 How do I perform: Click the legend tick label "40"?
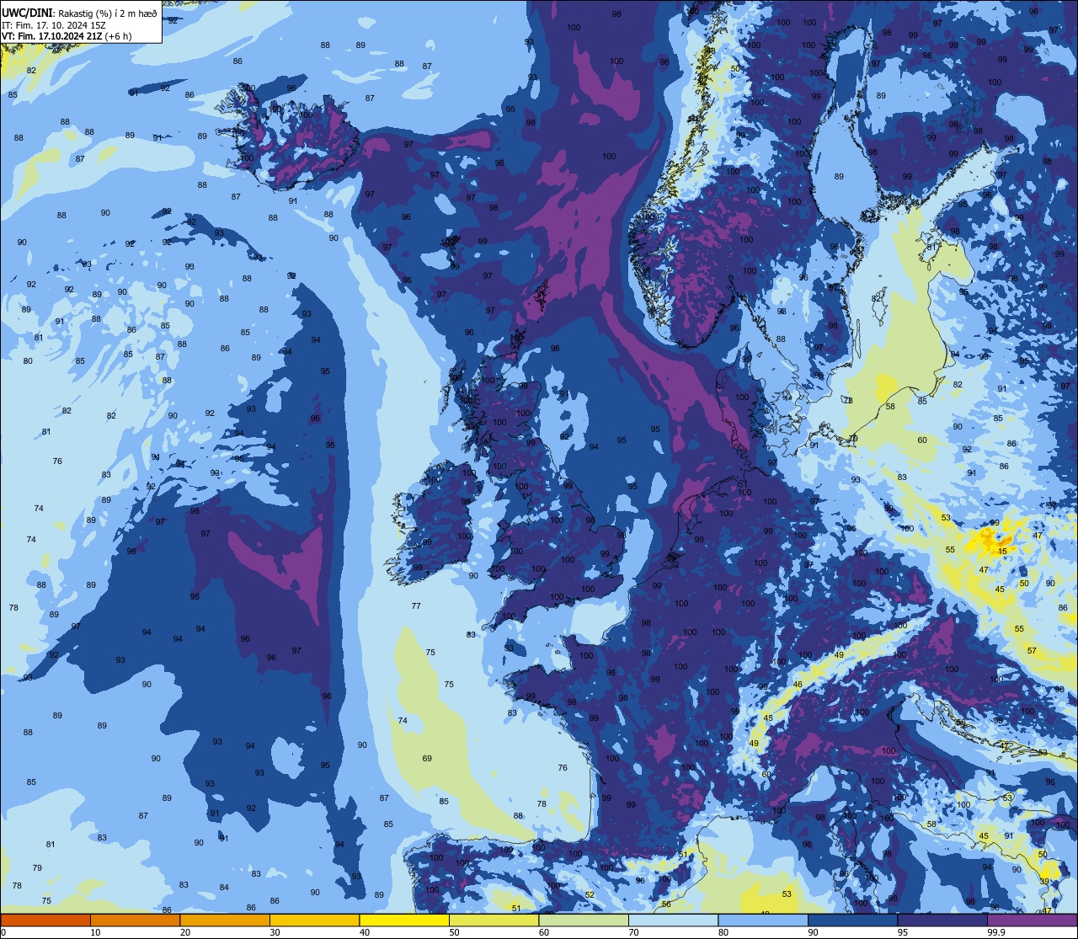[x=365, y=932]
